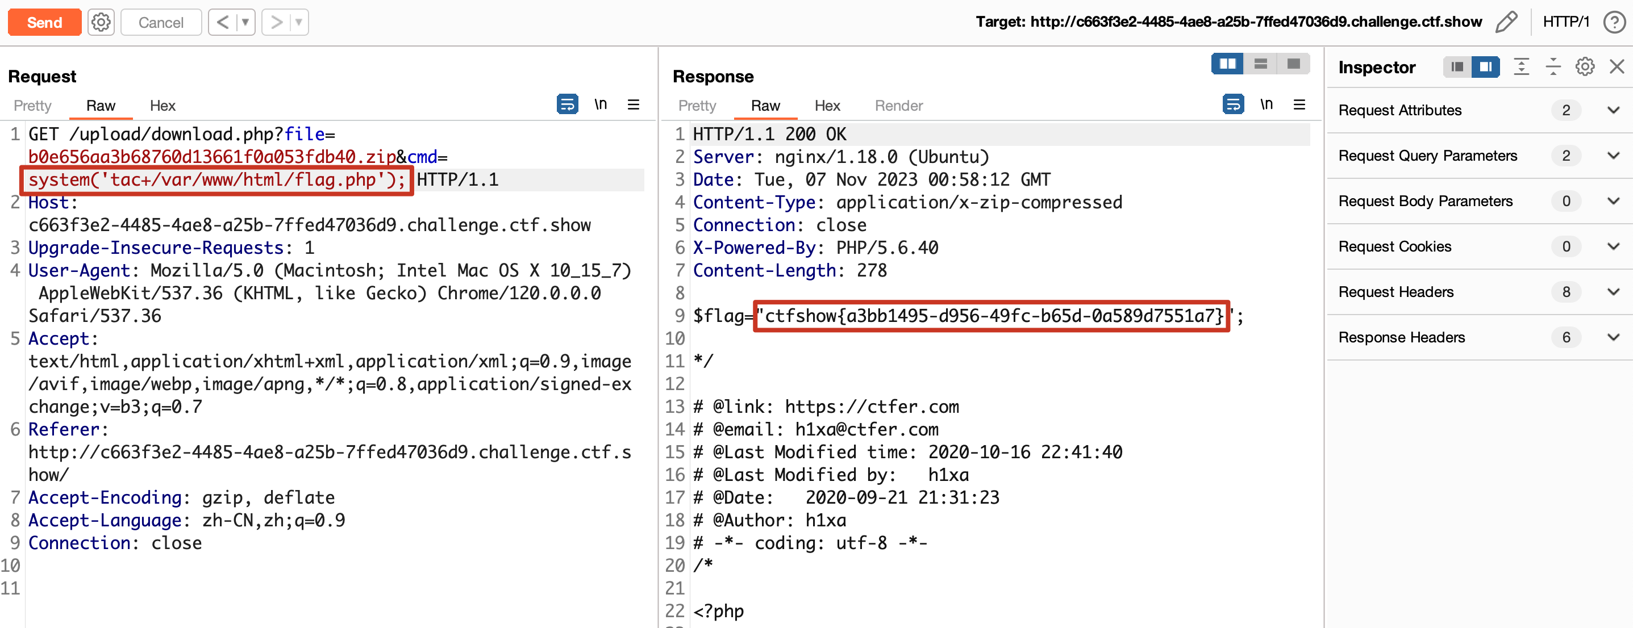Click the Content-Type header in response
Viewport: 1633px width, 628px height.
coord(907,203)
